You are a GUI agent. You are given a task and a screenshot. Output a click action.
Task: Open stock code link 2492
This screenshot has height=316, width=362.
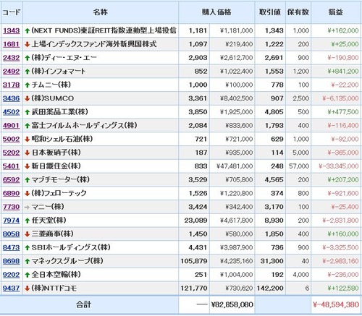12,72
